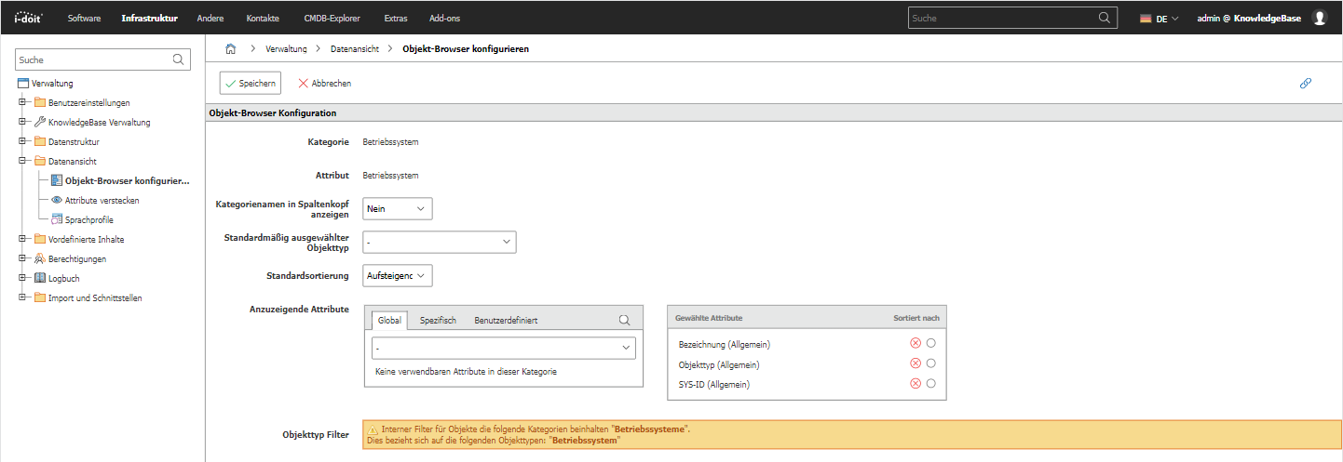This screenshot has width=1343, height=462.
Task: Click the Berechtigungen users icon
Action: point(40,258)
